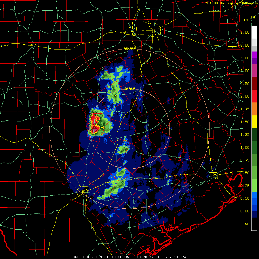Select the white swatch atop the color scale
259x259 pixels.
click(254, 32)
